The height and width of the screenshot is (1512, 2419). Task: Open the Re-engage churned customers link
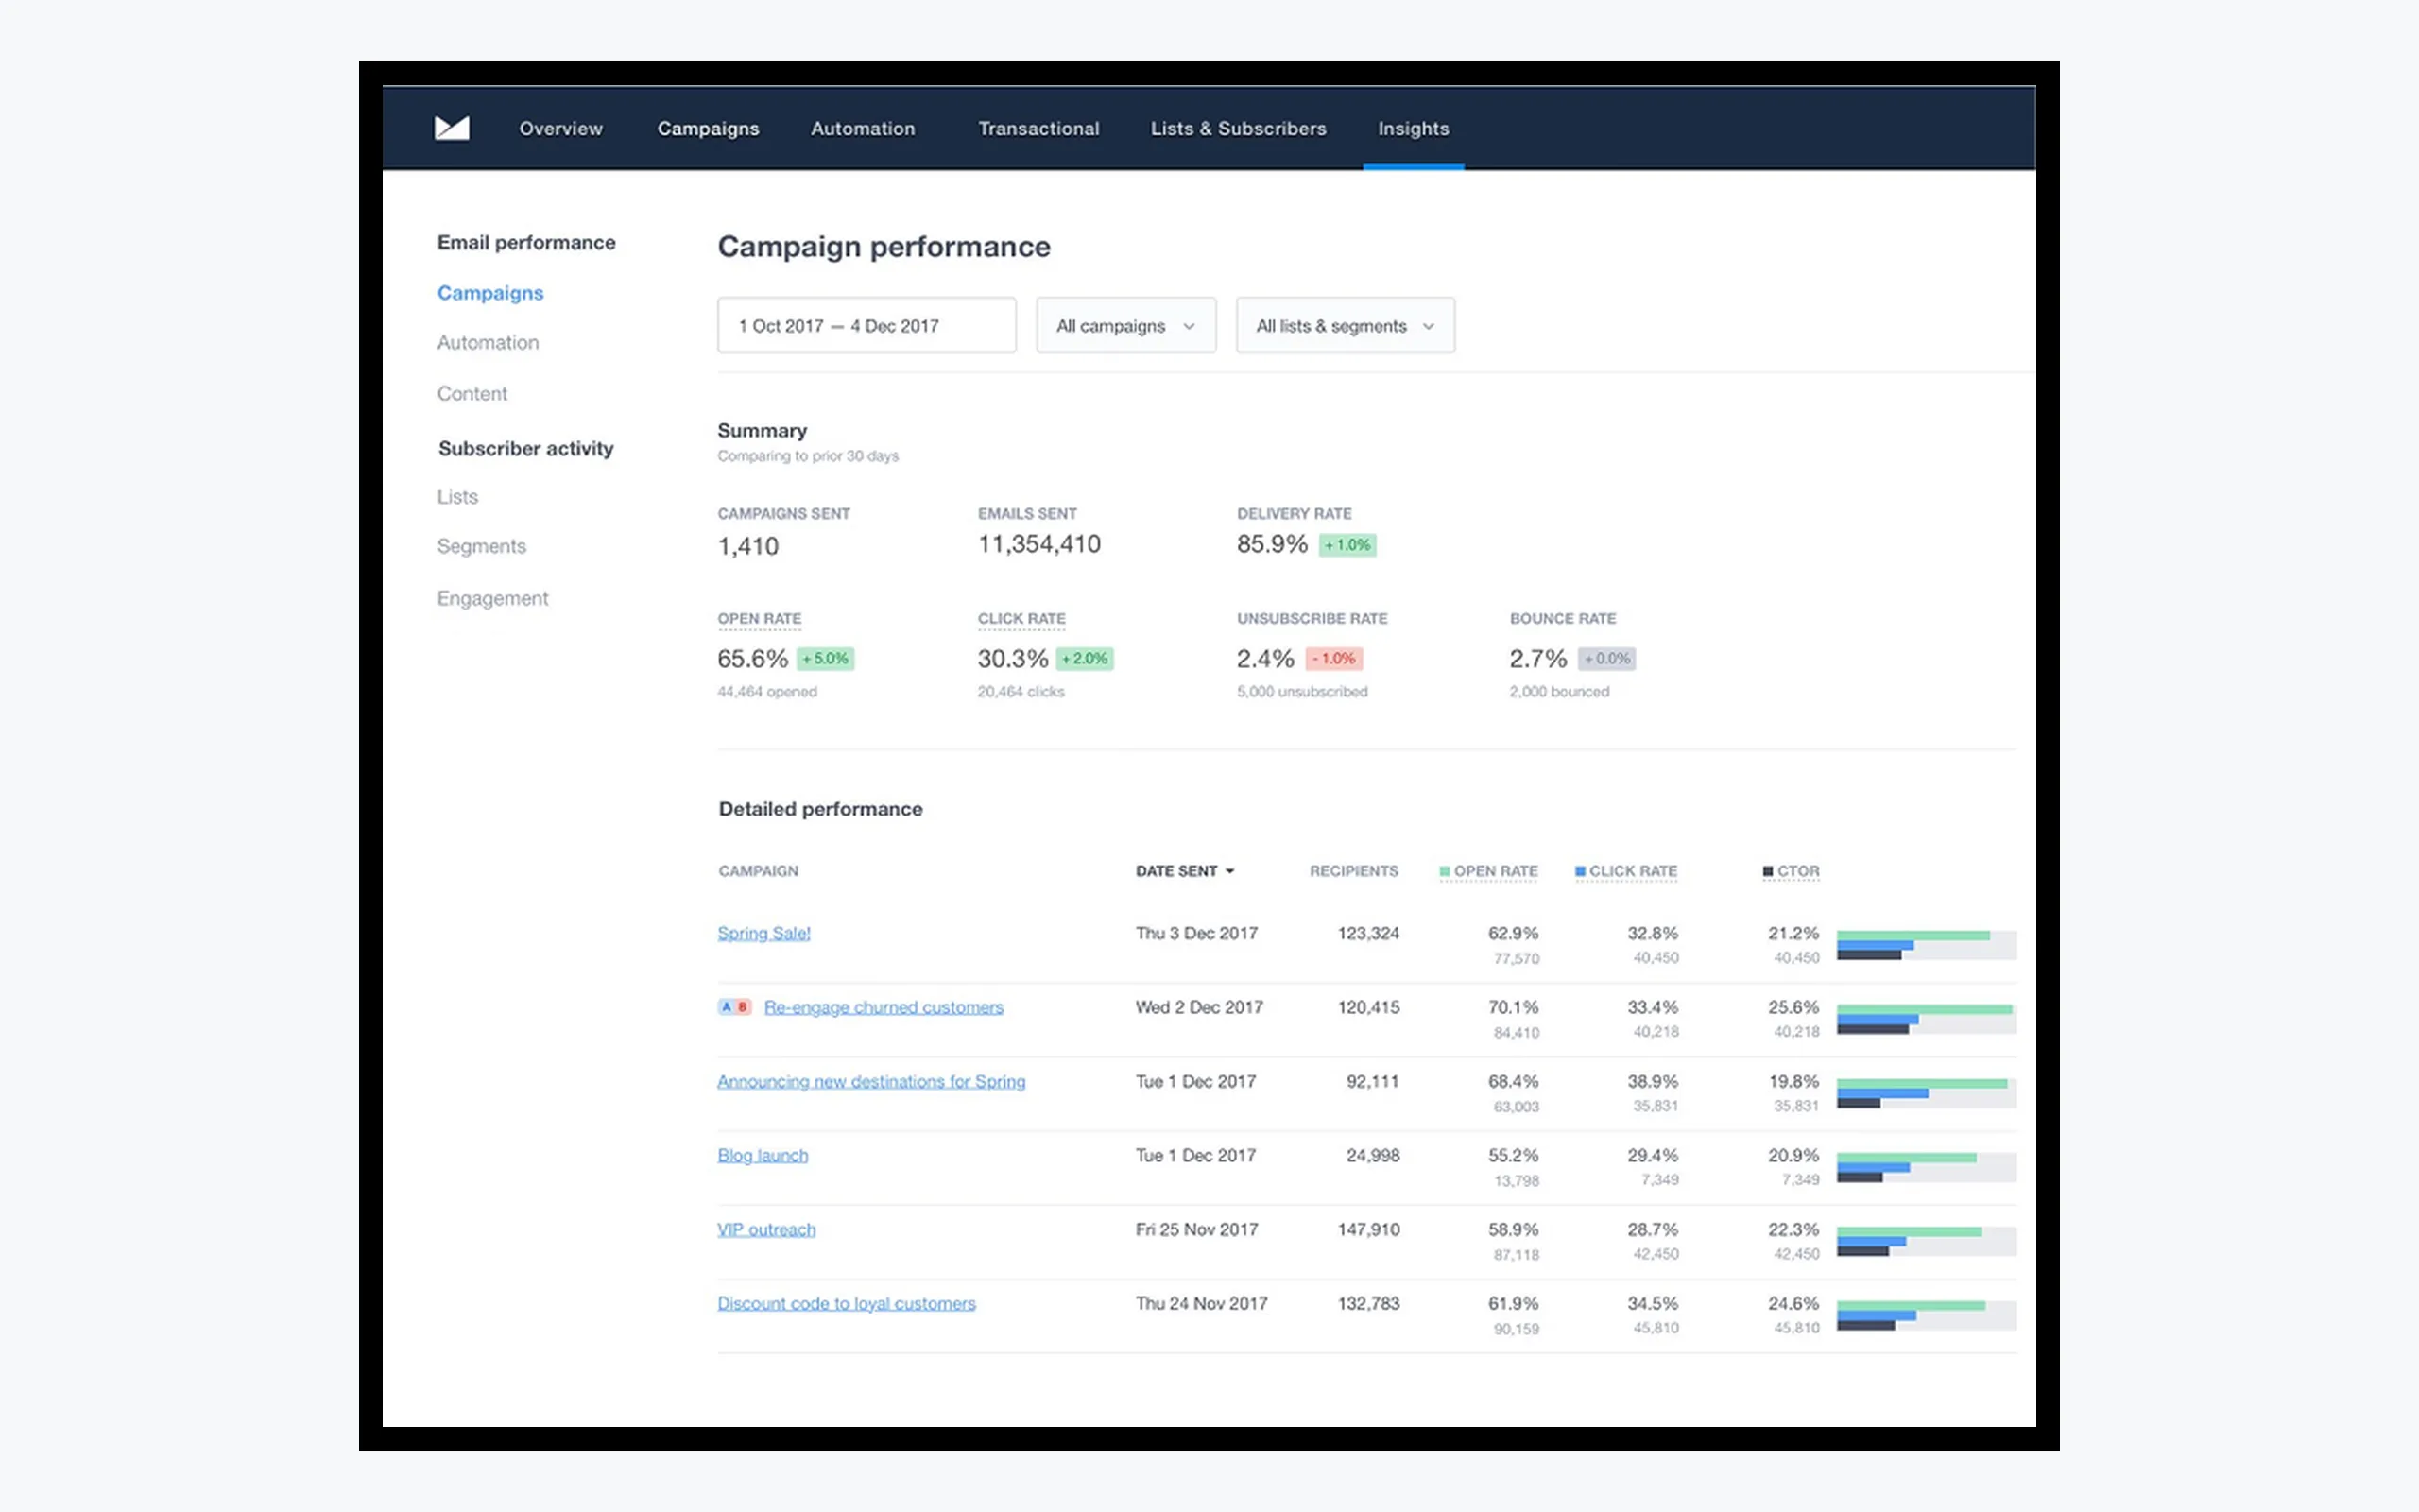click(884, 1007)
